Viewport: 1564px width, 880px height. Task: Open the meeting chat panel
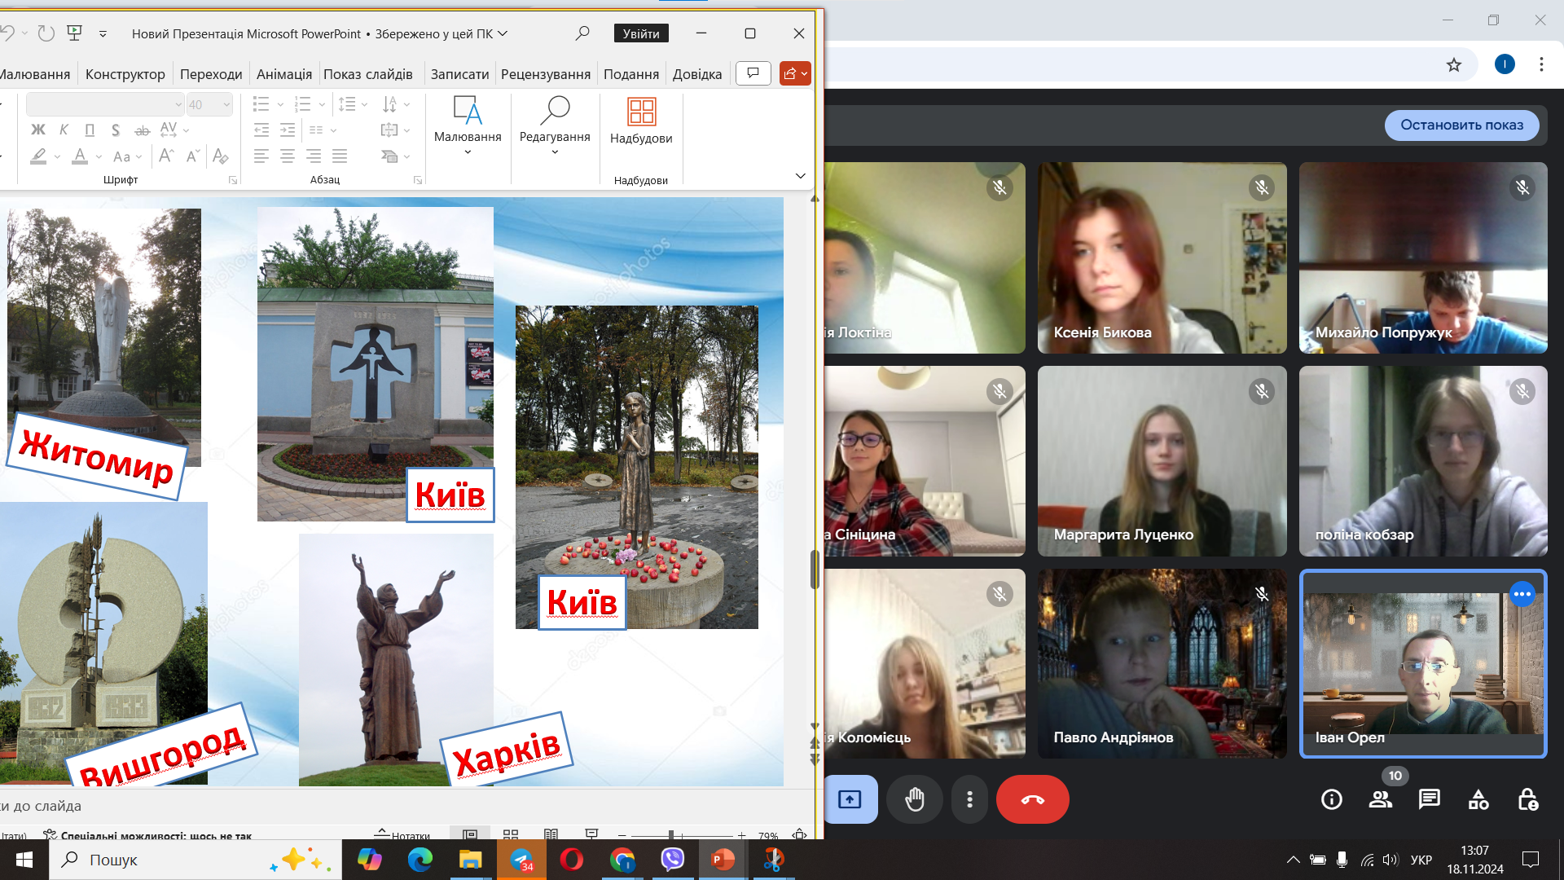[1429, 799]
